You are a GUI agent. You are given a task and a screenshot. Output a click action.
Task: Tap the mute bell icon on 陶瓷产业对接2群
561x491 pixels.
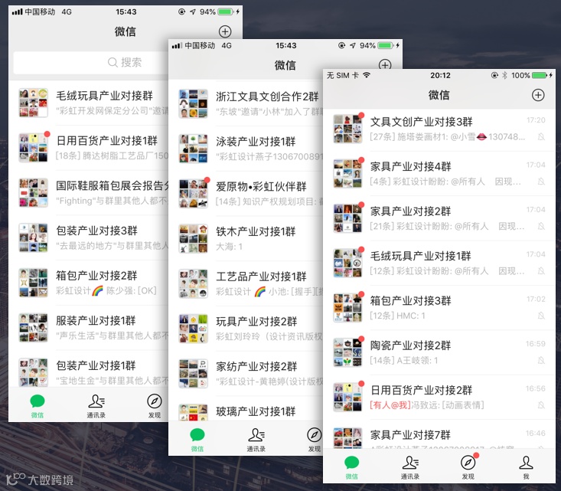pyautogui.click(x=541, y=360)
